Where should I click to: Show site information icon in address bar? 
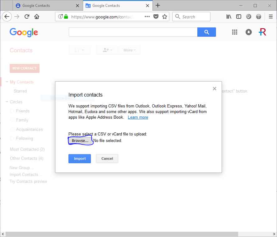[60, 17]
